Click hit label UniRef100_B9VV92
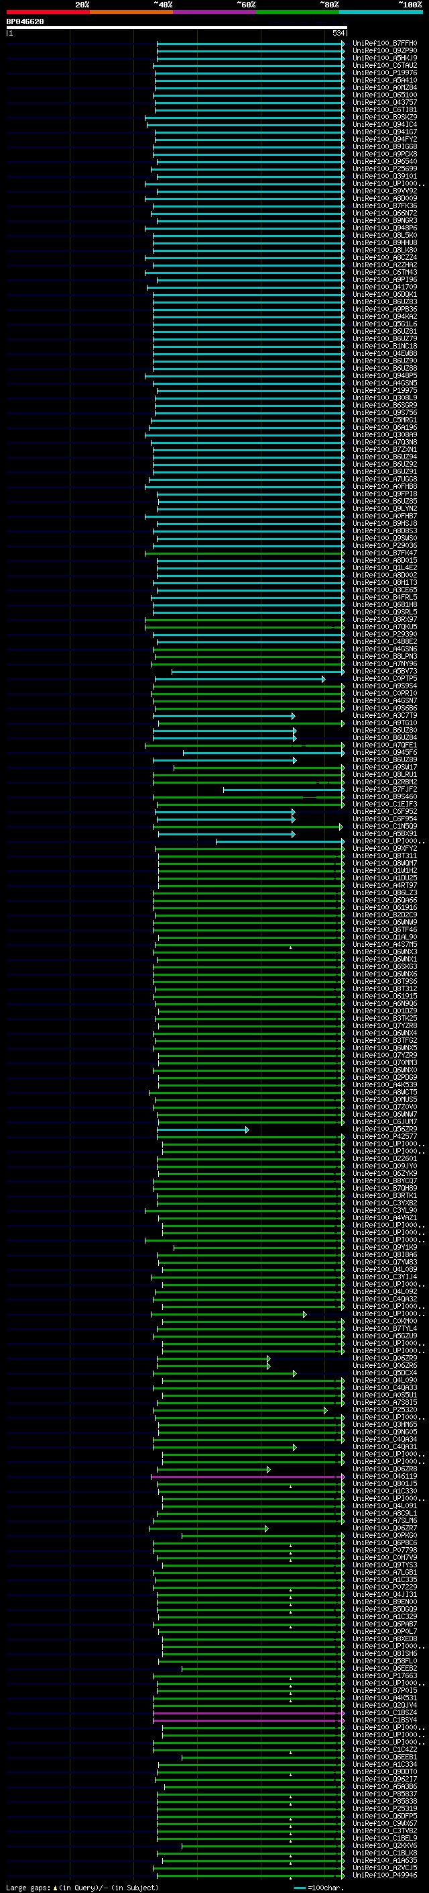The height and width of the screenshot is (1893, 429). coord(385,191)
